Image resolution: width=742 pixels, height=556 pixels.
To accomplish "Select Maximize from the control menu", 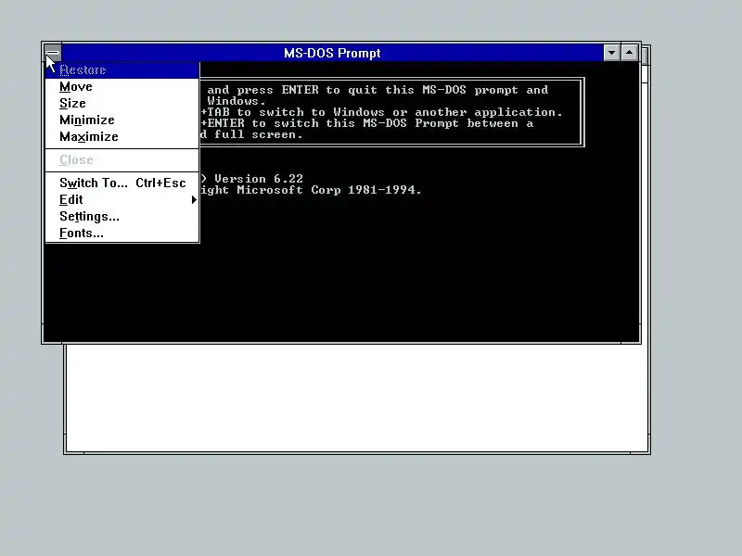I will [122, 136].
